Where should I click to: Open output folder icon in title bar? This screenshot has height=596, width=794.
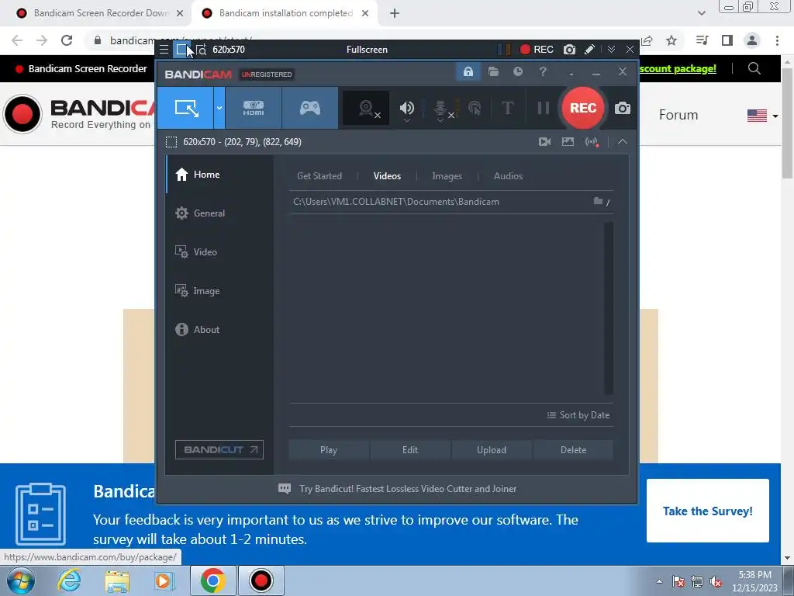(x=493, y=71)
